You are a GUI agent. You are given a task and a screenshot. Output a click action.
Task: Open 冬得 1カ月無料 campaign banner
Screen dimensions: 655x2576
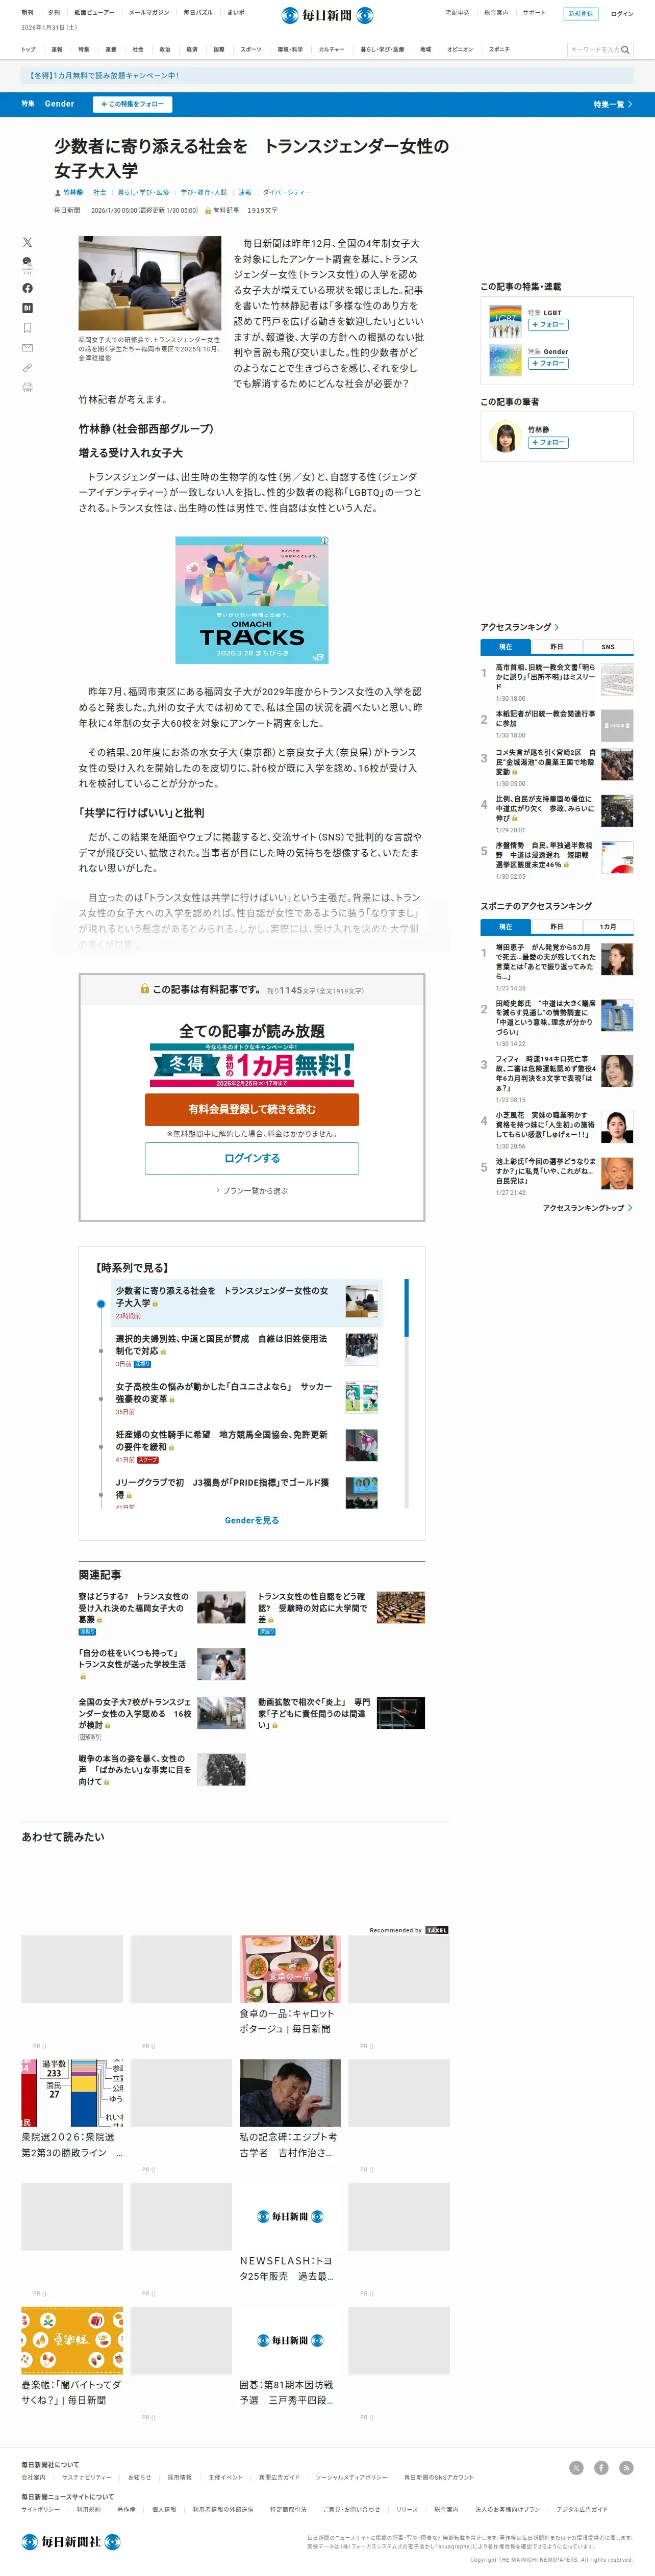click(327, 75)
